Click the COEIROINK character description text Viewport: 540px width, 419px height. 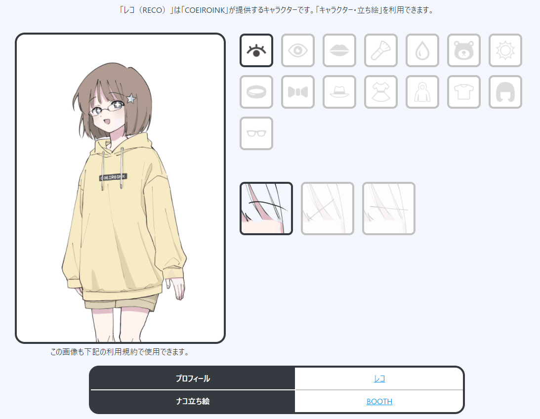[276, 10]
